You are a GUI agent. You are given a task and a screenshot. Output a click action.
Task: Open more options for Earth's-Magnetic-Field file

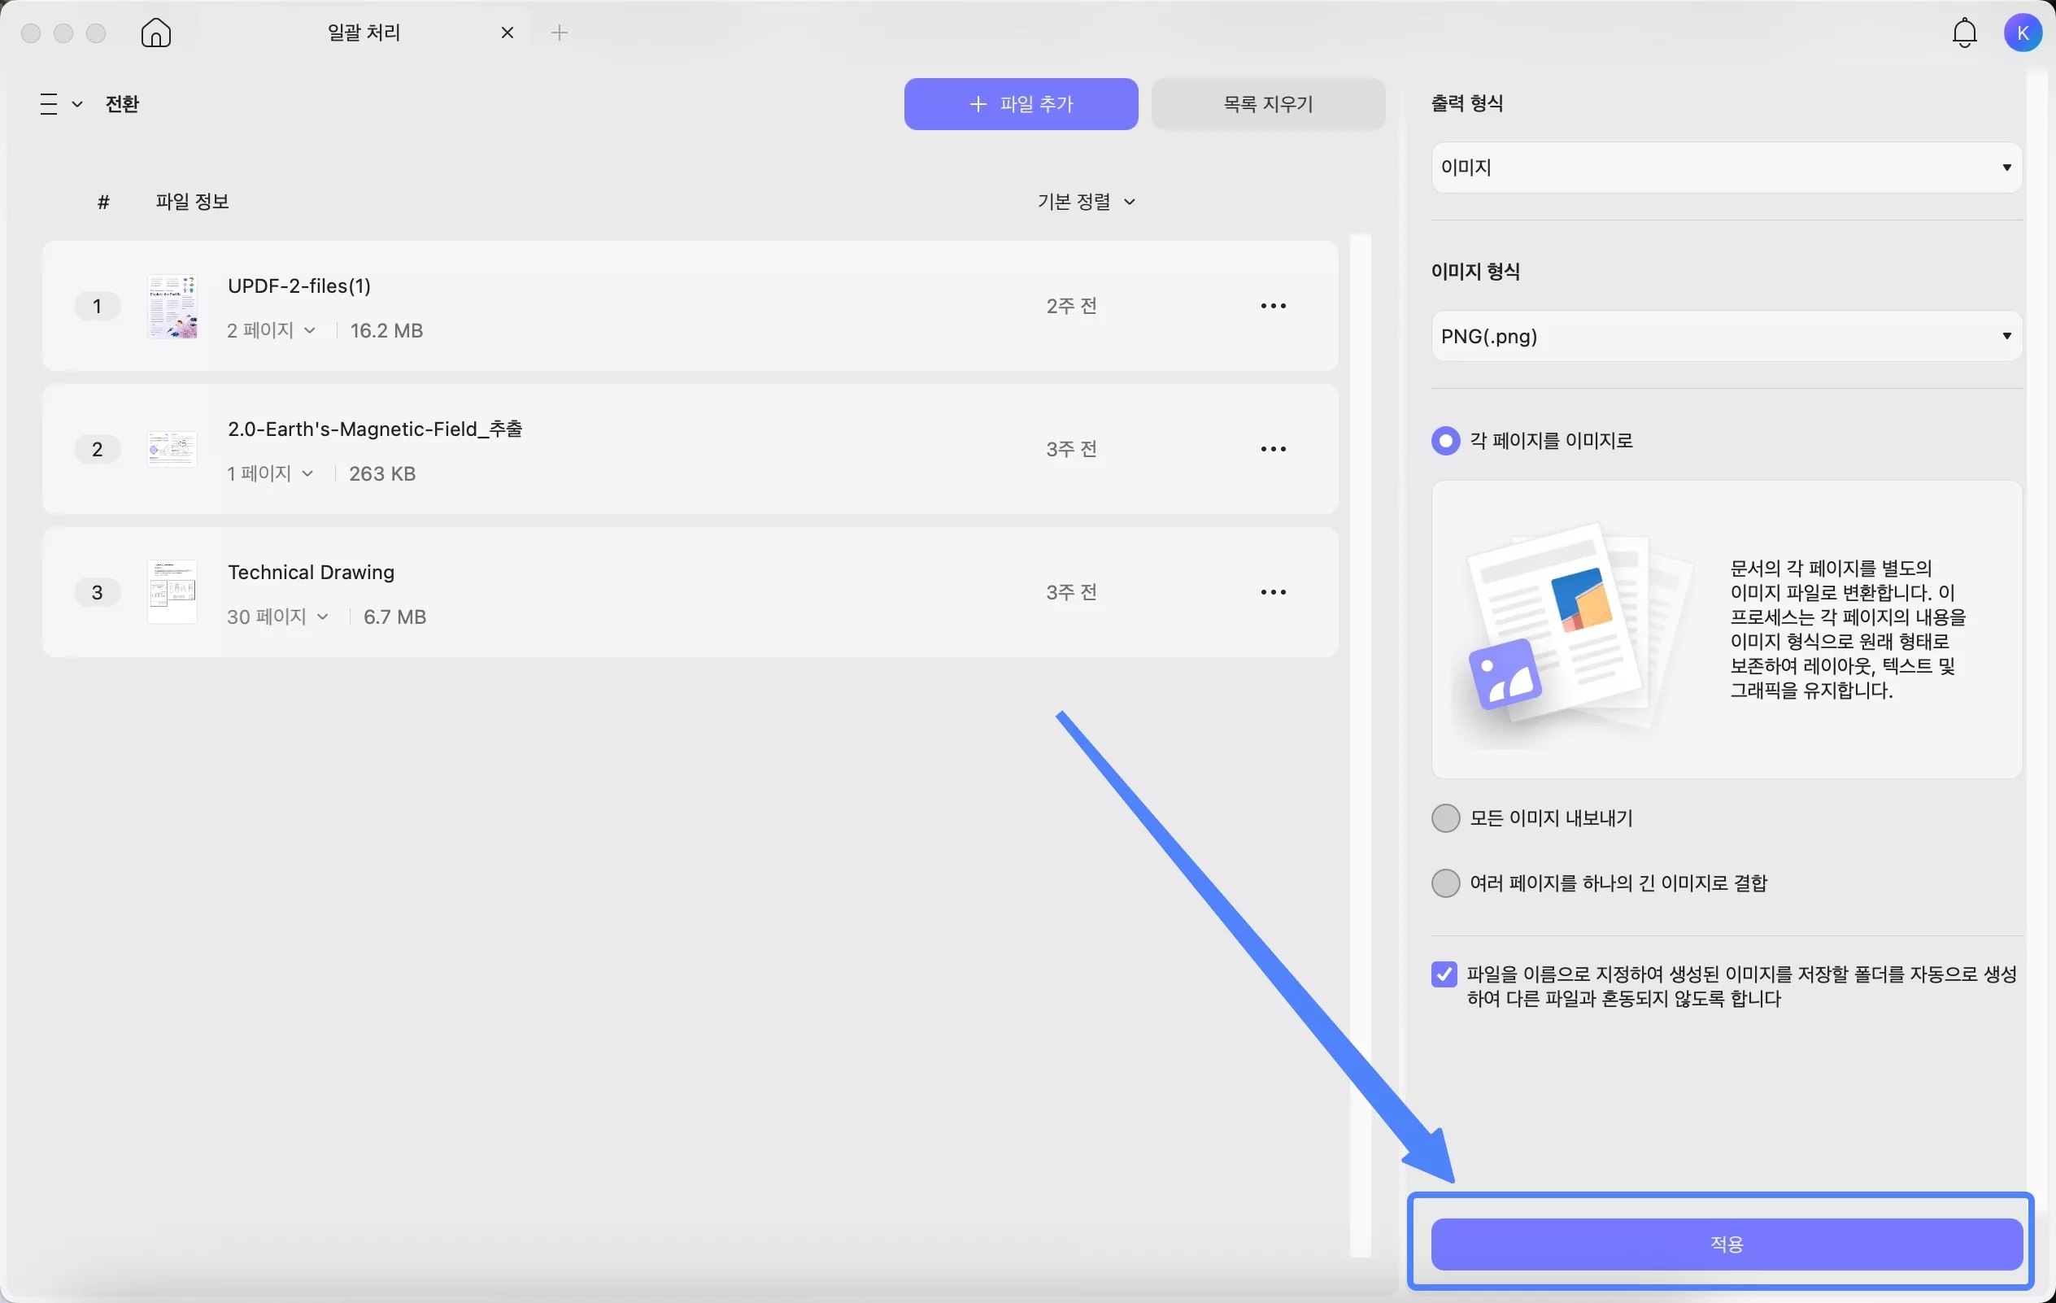1273,449
